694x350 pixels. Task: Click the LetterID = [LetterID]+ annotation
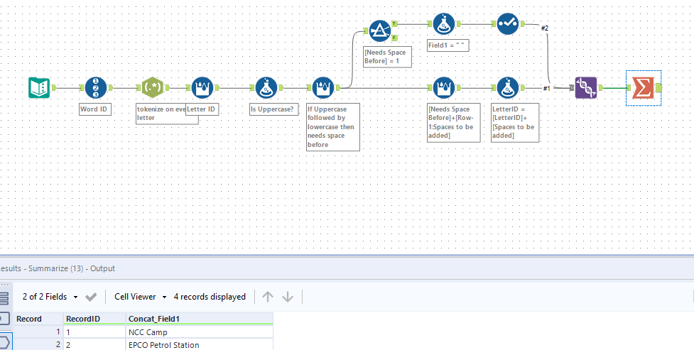point(515,123)
